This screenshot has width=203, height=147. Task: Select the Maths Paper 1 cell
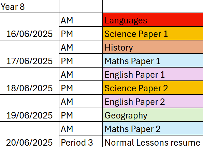coord(153,60)
